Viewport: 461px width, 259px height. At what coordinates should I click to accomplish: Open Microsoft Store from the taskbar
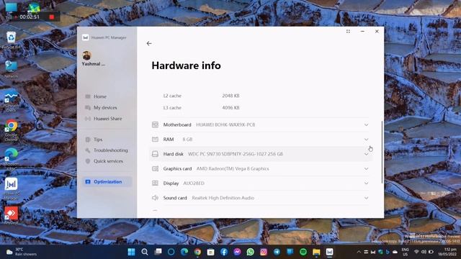pyautogui.click(x=210, y=252)
